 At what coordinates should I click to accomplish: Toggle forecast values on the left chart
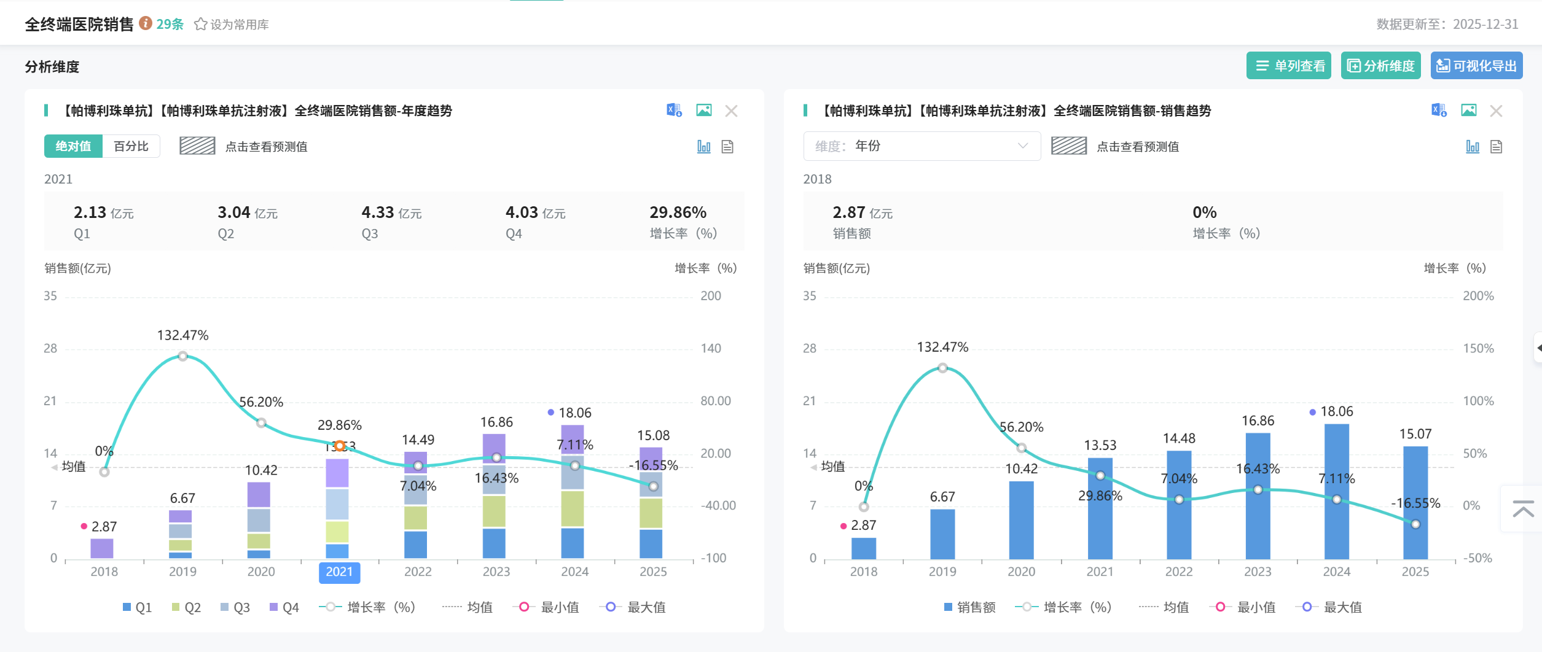pos(197,146)
